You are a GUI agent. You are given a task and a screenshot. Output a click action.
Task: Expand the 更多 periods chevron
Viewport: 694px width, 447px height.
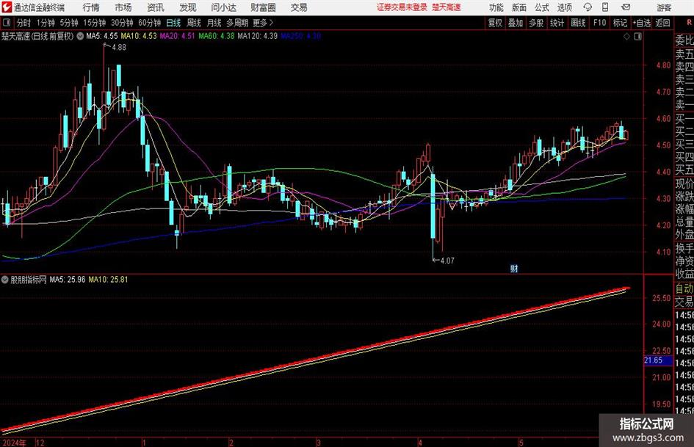pyautogui.click(x=271, y=23)
